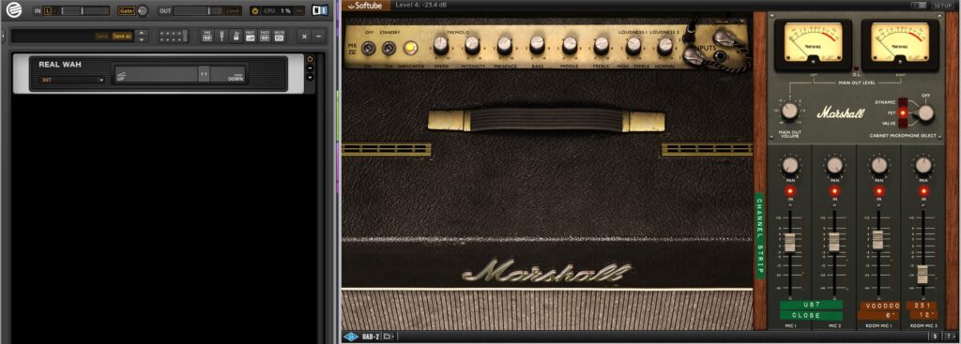Open the help question mark icon

click(949, 337)
